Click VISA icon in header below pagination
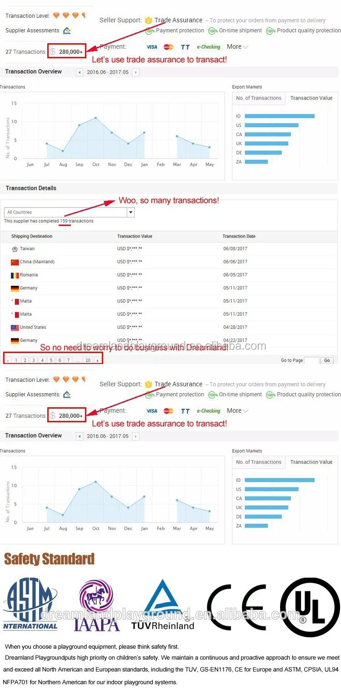This screenshot has width=341, height=692. coord(152,411)
